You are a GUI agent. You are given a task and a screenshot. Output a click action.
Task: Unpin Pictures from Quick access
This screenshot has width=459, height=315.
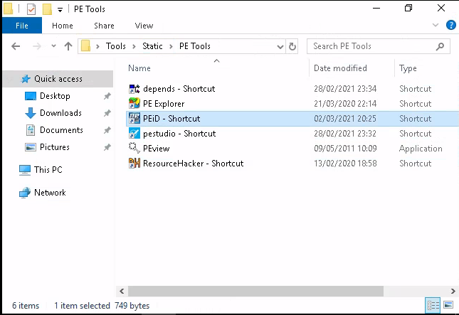(x=107, y=147)
